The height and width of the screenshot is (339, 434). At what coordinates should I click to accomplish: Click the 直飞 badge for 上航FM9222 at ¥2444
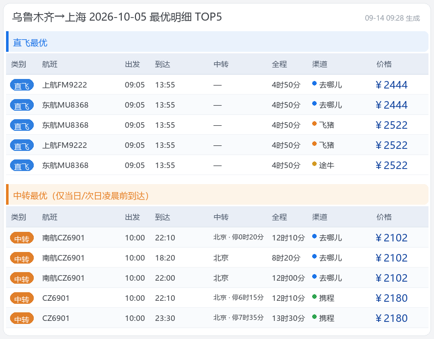click(x=22, y=85)
